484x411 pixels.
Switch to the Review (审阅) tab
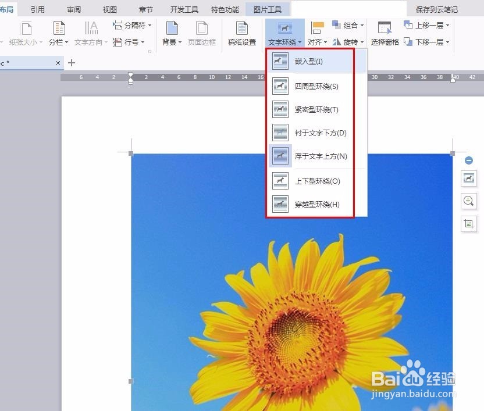coord(74,9)
